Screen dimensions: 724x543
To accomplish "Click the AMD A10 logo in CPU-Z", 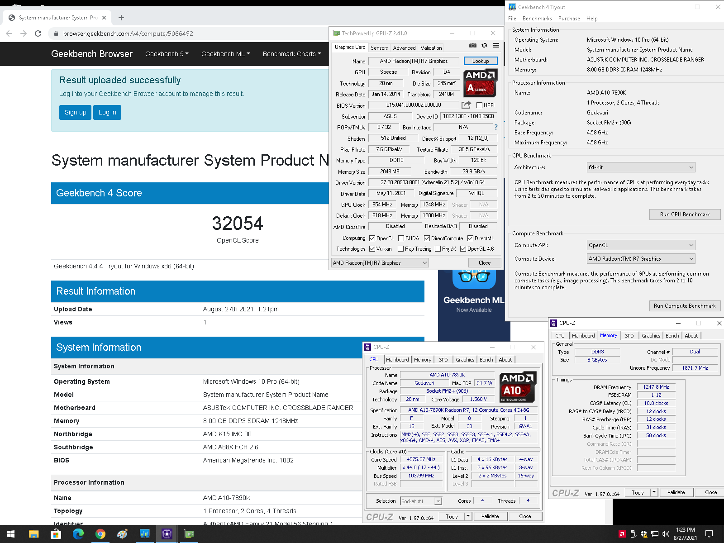I will point(518,387).
